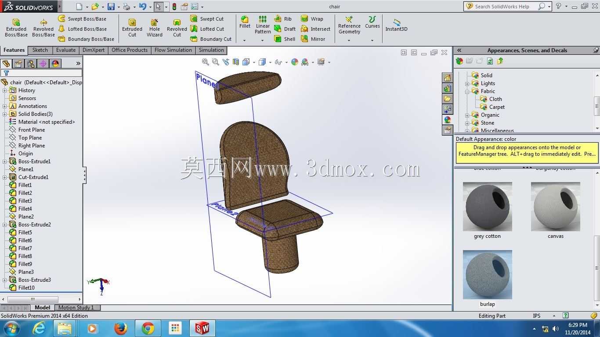Collapse the Fabric appearance folder

467,91
